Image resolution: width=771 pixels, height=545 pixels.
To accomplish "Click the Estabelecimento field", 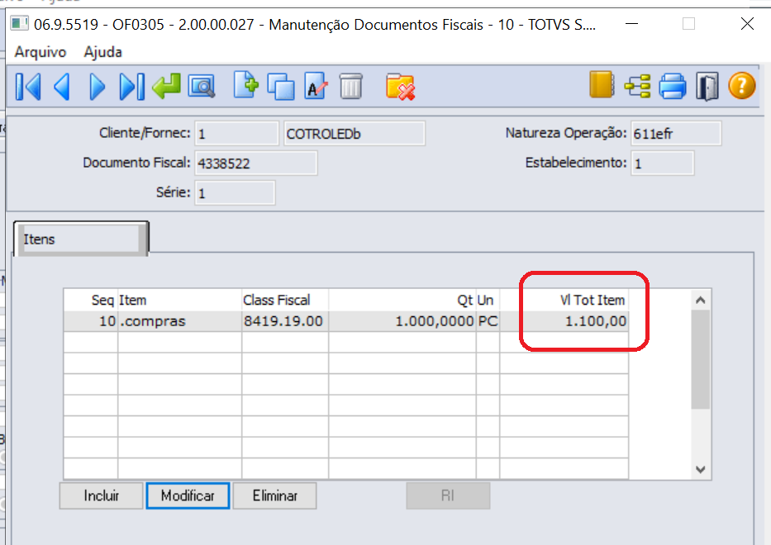I will pyautogui.click(x=662, y=163).
